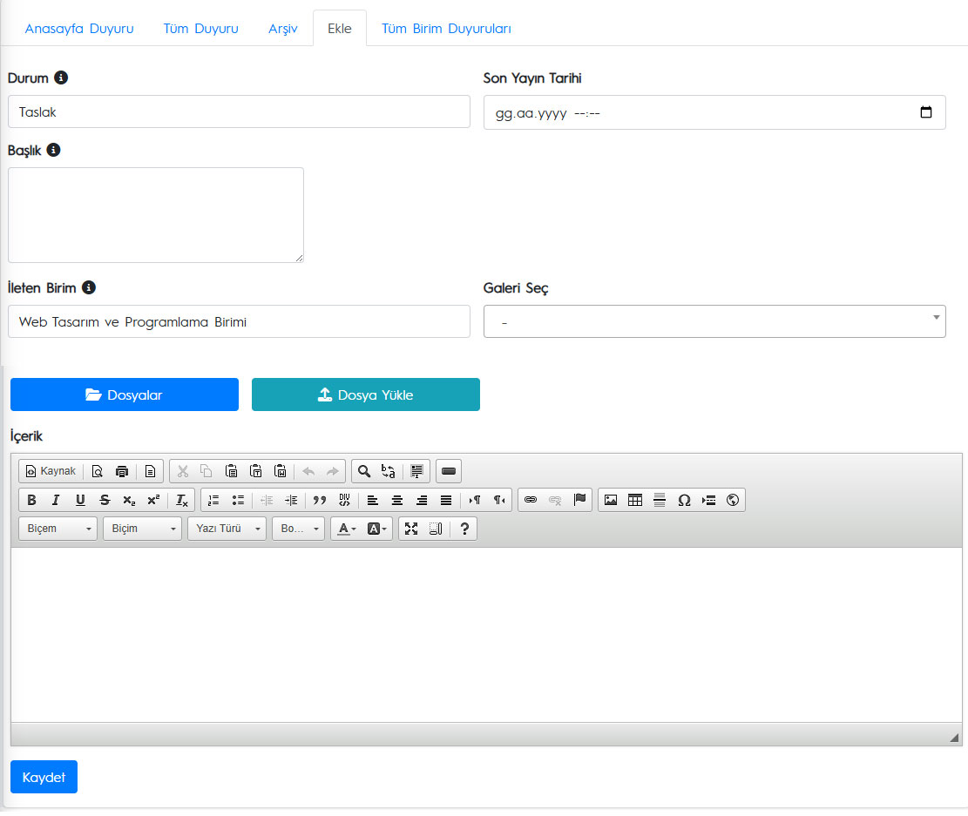Open the templates icon in editor
Screen dimensions: 968x816
click(x=150, y=472)
